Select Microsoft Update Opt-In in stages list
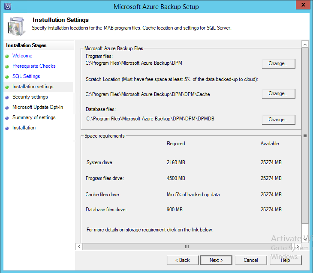 (38, 107)
